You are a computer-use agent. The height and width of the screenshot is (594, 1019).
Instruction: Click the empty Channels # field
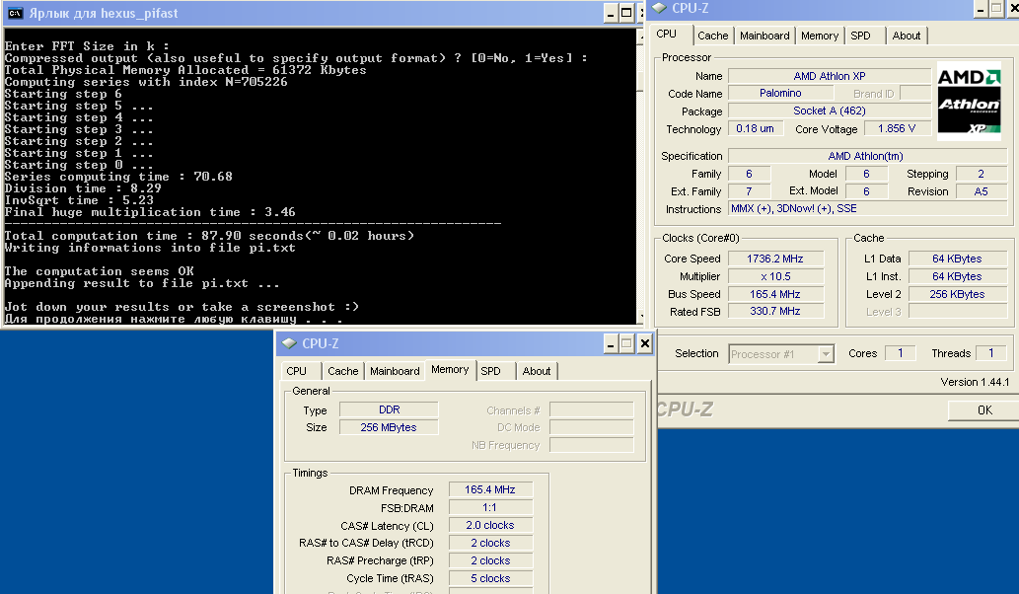(592, 409)
